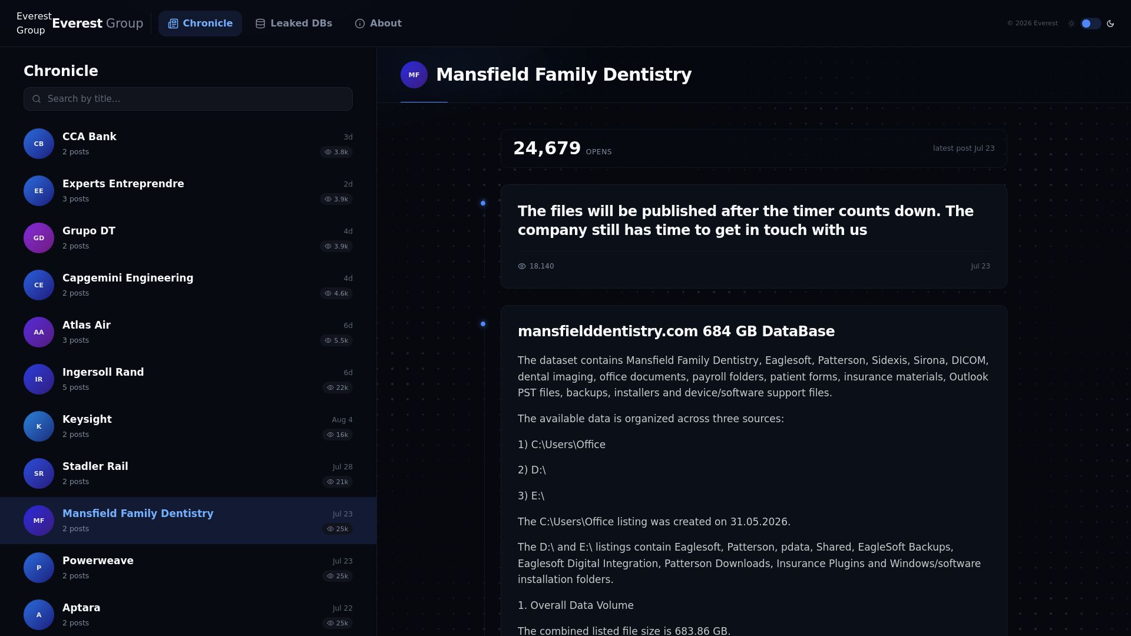Open the Grupo DT entry title

[x=89, y=231]
